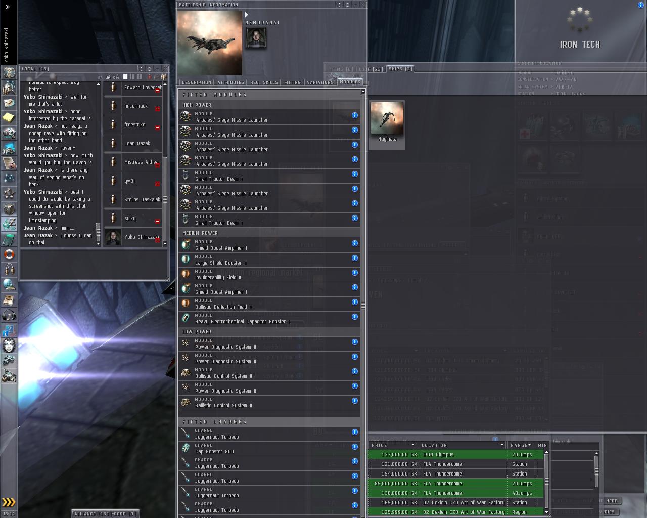Click the 16:14 clock in the sidebar
This screenshot has width=647, height=518.
[x=9, y=514]
